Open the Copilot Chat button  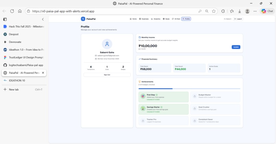(x=267, y=11)
